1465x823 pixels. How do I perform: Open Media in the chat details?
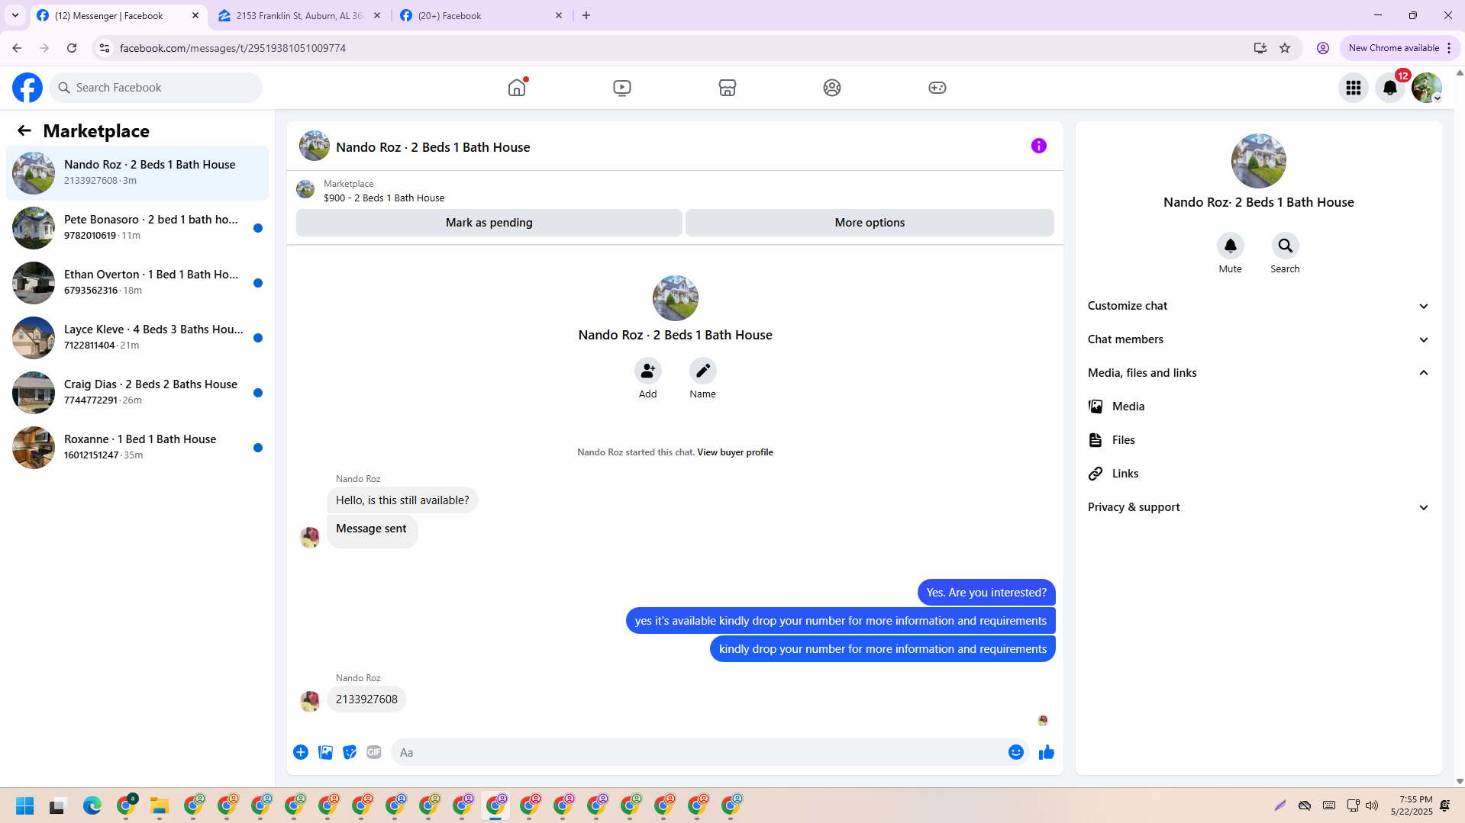(1259, 407)
